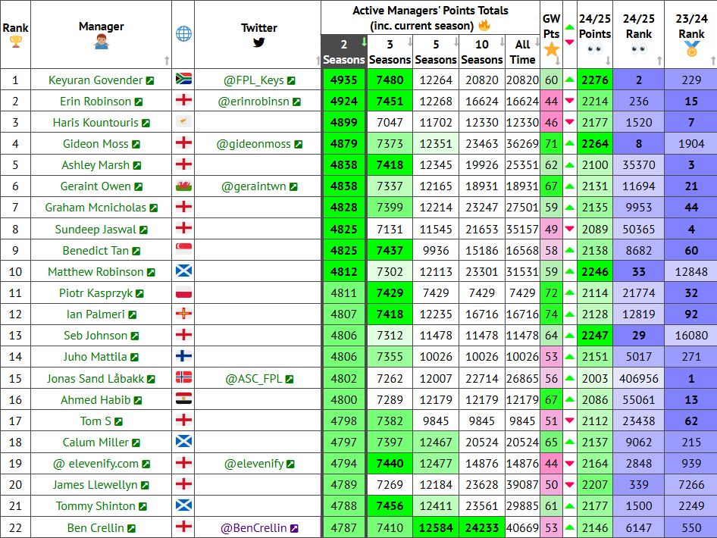Click 5 Seasons value 12584
The image size is (717, 538).
click(x=436, y=528)
